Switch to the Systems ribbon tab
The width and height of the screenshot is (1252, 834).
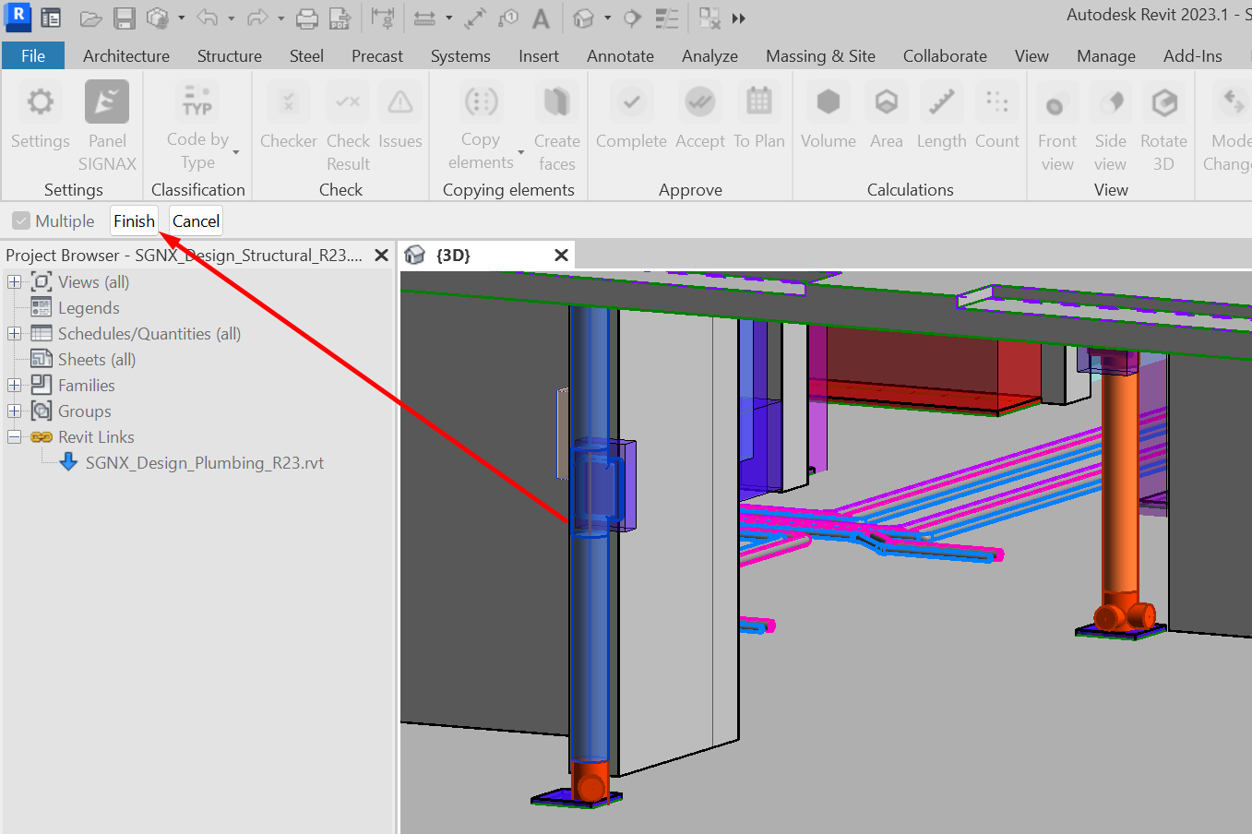pos(460,55)
